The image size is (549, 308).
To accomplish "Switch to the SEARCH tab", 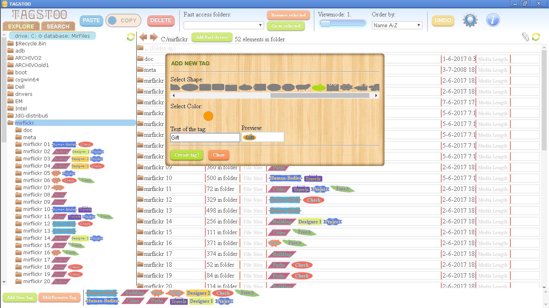I will (58, 26).
